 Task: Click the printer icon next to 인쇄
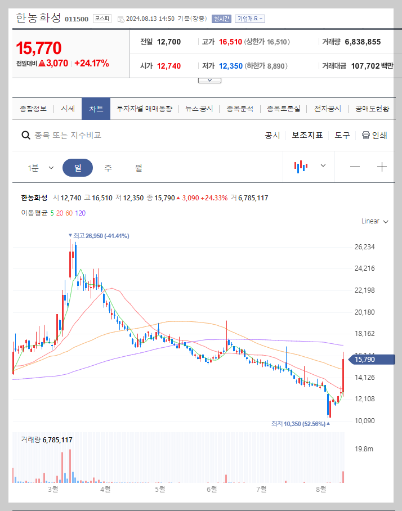pyautogui.click(x=365, y=135)
